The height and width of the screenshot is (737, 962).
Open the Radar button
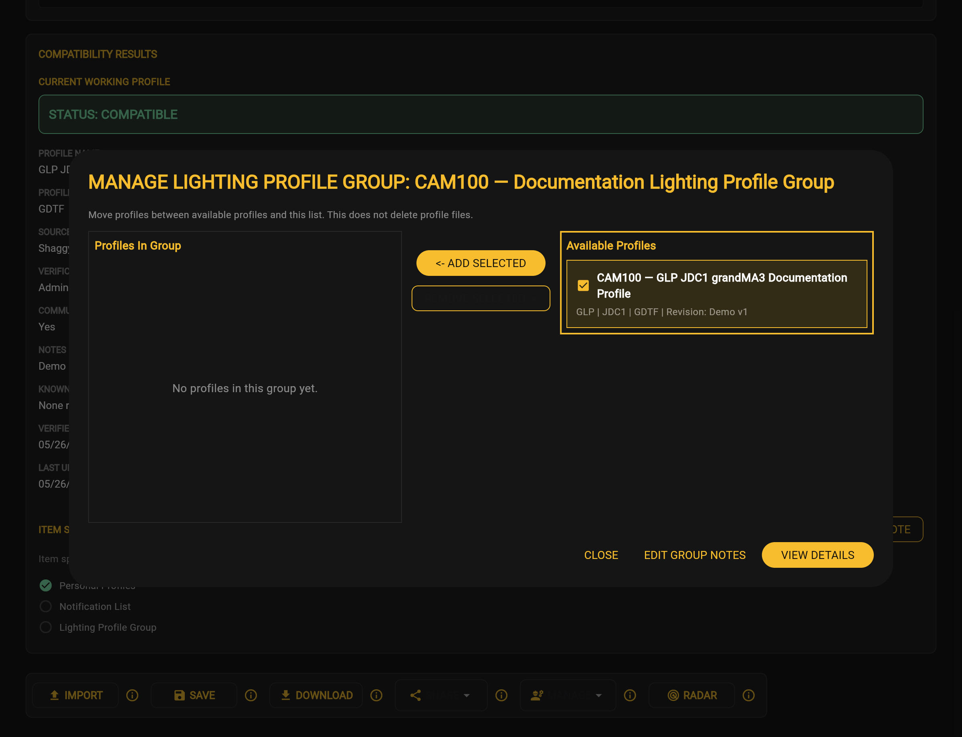point(691,695)
